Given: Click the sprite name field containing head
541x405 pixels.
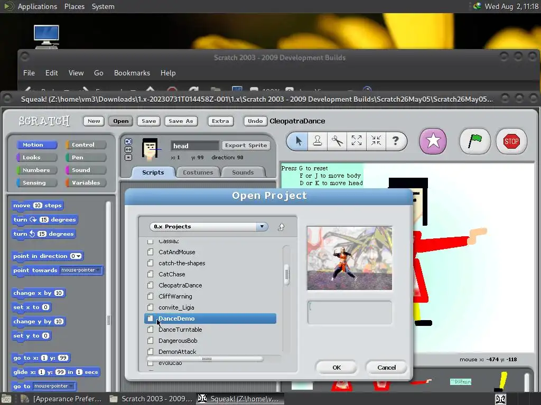Looking at the screenshot, I should (x=195, y=146).
